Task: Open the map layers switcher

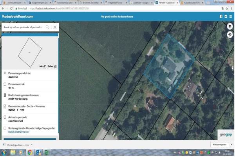Action: [x=230, y=27]
